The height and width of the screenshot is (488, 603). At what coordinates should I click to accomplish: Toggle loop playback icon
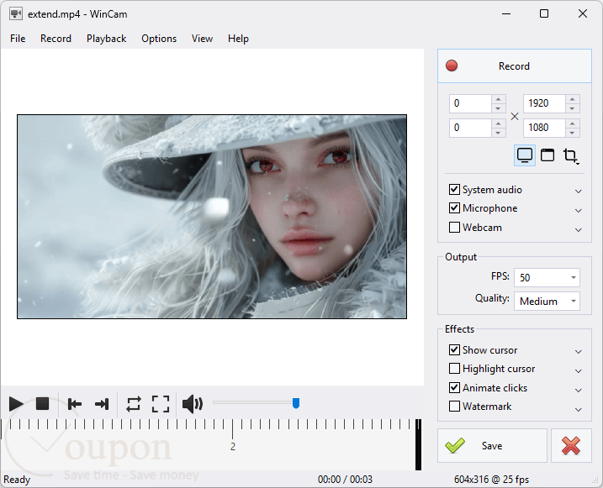point(134,404)
